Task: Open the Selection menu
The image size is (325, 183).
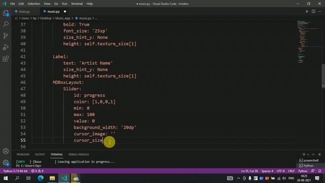Action: [x=34, y=4]
